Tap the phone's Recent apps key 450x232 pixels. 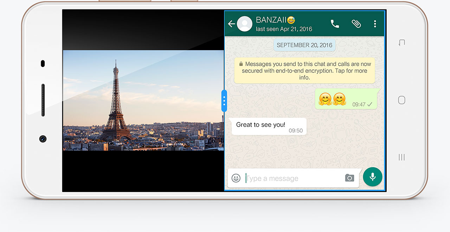pos(401,157)
